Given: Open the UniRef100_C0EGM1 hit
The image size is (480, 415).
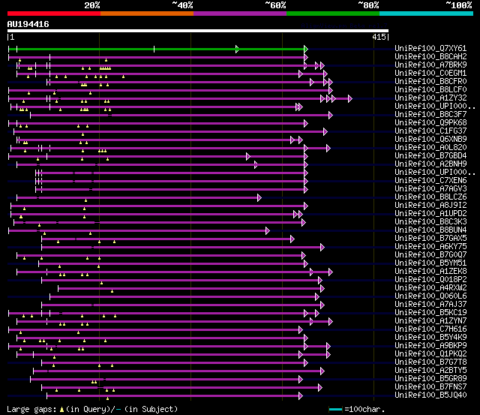Looking at the screenshot, I should [x=430, y=73].
